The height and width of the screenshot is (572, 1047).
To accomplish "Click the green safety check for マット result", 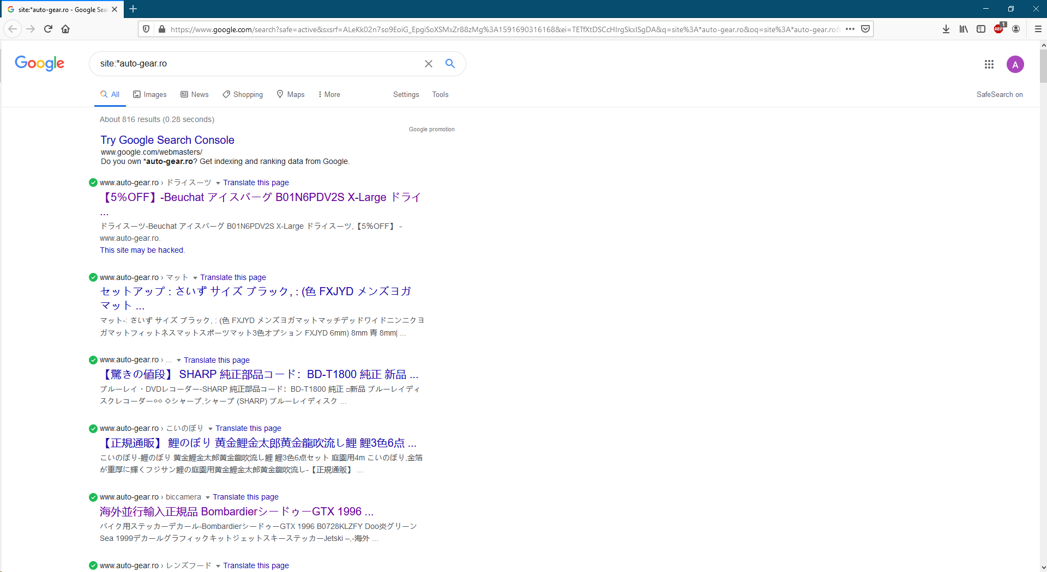I will pos(93,277).
